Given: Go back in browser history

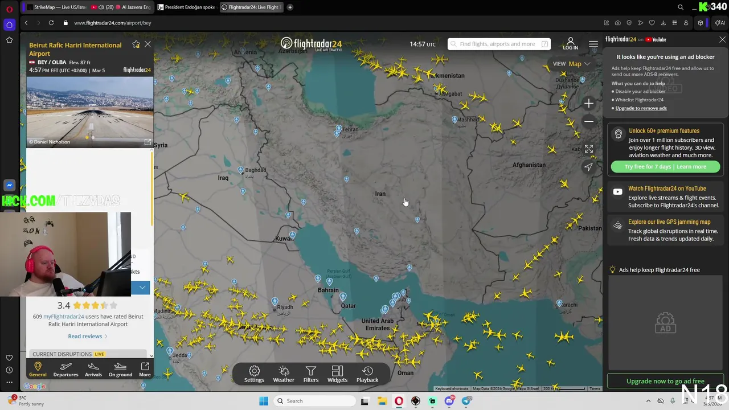Looking at the screenshot, I should point(26,23).
